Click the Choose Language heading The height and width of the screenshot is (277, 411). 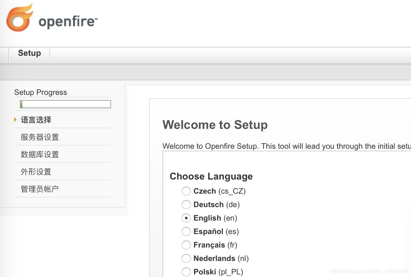pyautogui.click(x=211, y=176)
